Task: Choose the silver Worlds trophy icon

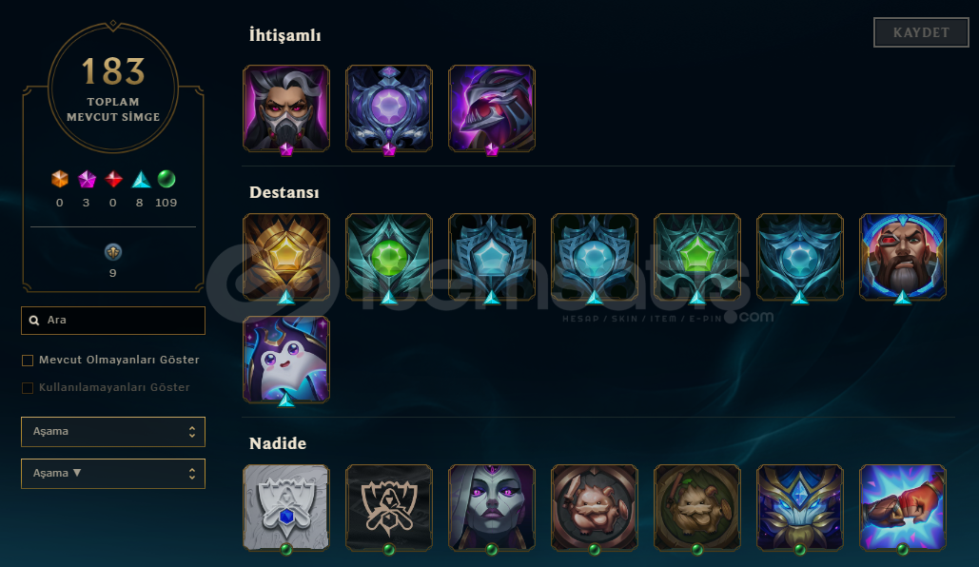Action: tap(286, 508)
